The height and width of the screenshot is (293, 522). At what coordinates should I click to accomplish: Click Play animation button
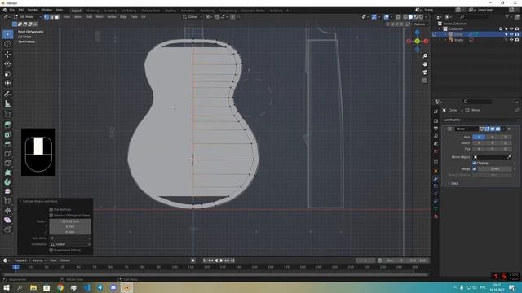point(221,260)
